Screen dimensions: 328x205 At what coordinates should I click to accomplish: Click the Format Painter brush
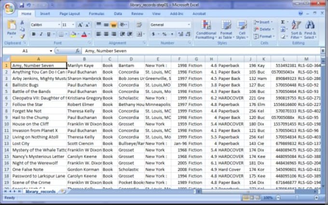(22, 36)
